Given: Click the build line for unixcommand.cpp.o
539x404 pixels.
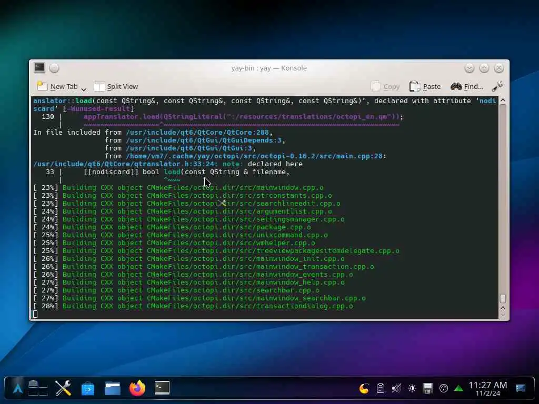Looking at the screenshot, I should (180, 235).
